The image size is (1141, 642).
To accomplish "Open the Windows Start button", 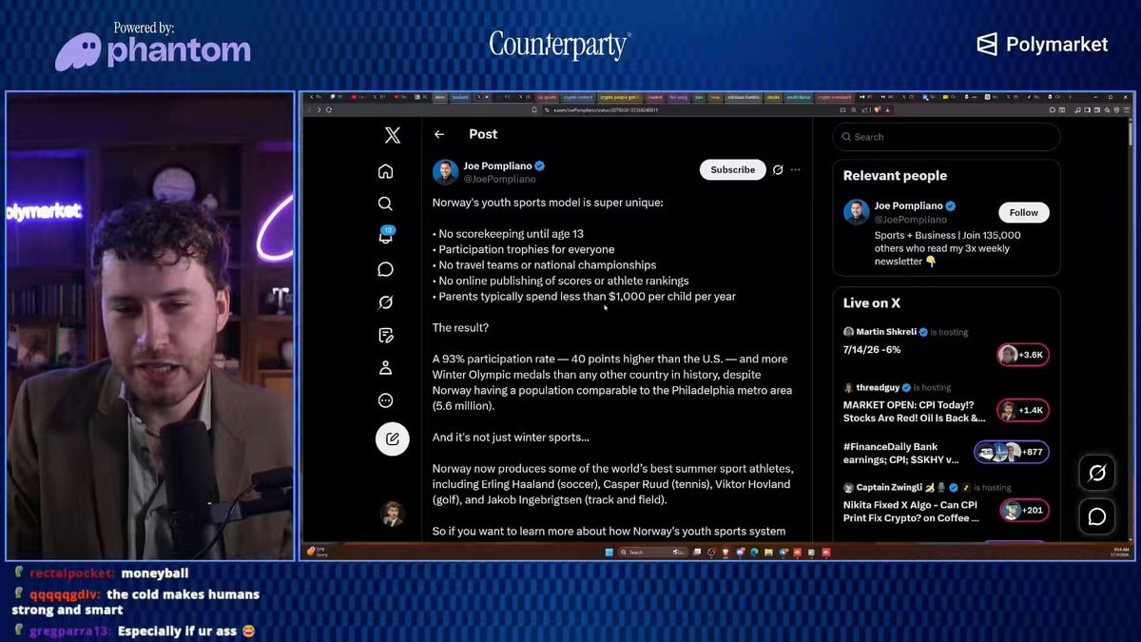I will 609,552.
